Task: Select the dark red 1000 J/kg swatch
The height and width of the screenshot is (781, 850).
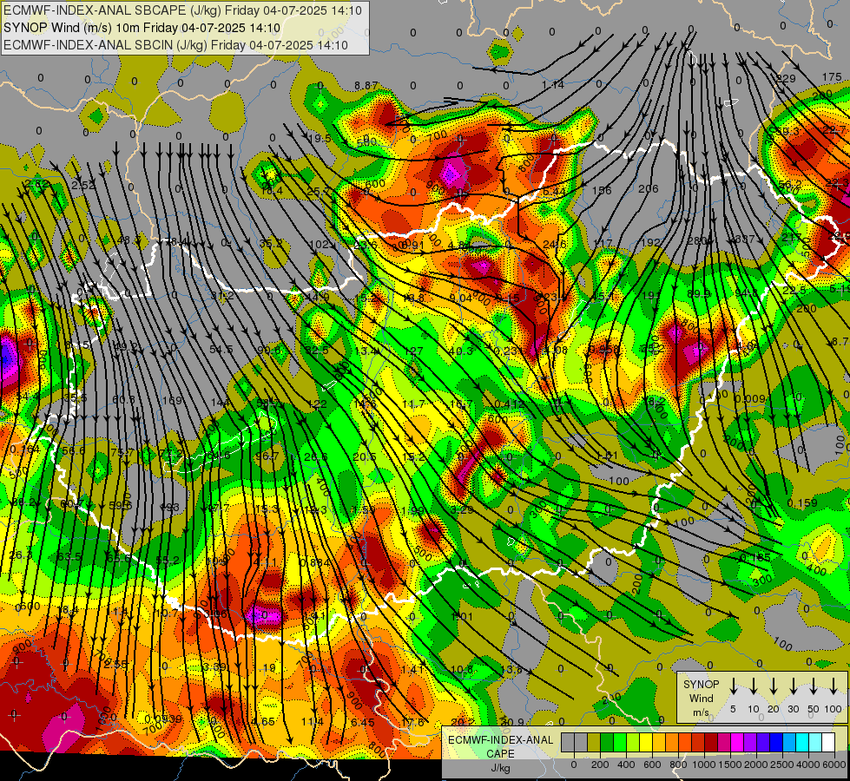Action: [x=711, y=742]
